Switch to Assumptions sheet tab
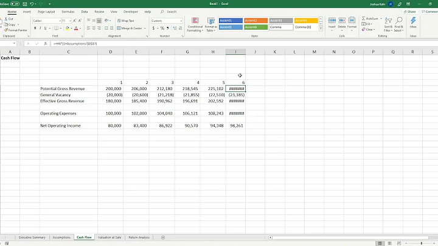The image size is (438, 246). point(61,237)
